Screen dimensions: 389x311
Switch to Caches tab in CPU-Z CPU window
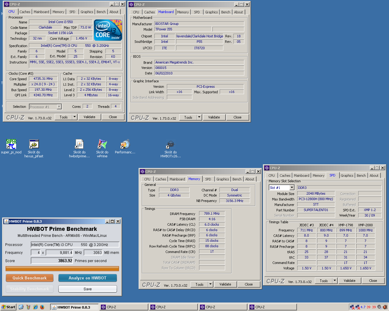click(25, 12)
